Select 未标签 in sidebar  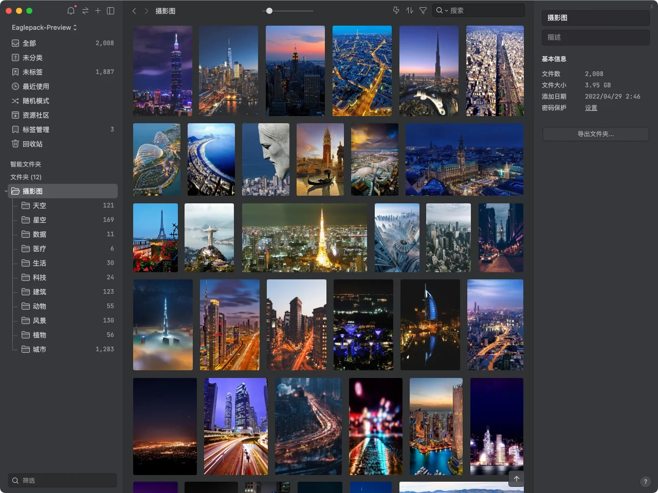63,72
